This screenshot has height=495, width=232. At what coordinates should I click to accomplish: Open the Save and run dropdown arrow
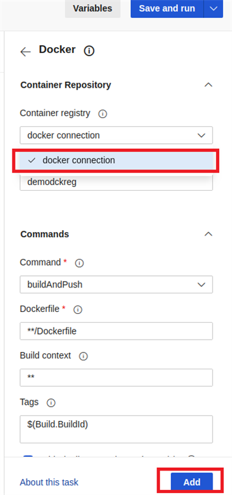click(214, 8)
